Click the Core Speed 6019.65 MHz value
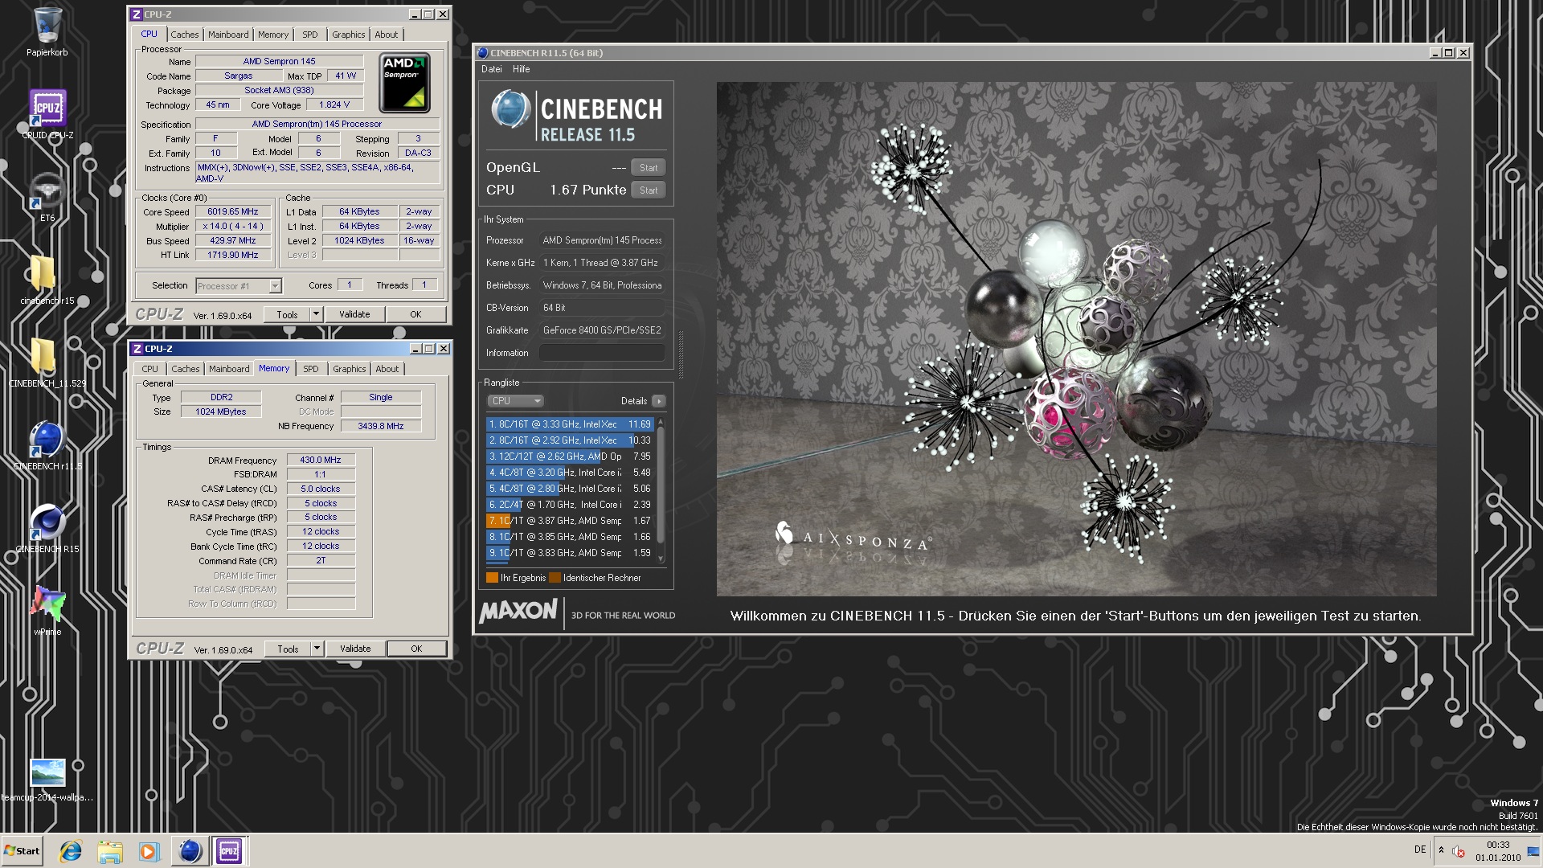Image resolution: width=1543 pixels, height=868 pixels. (232, 212)
